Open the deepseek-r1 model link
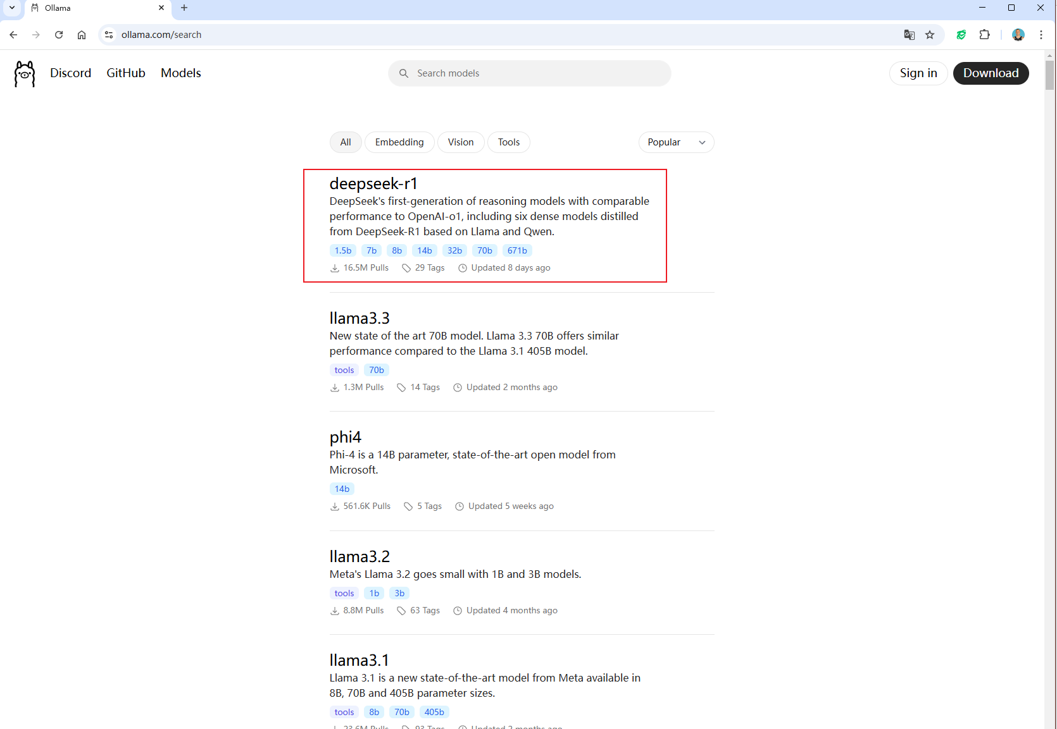This screenshot has width=1057, height=729. point(373,184)
